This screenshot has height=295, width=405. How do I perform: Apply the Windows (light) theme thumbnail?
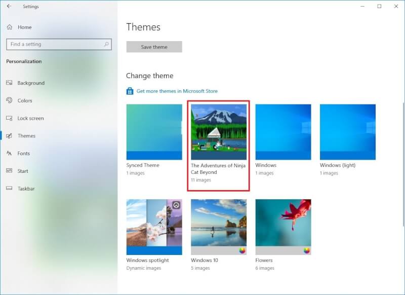click(348, 132)
